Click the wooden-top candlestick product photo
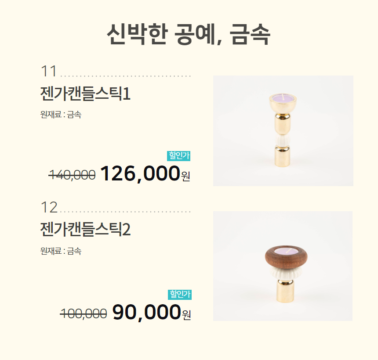 point(283,266)
